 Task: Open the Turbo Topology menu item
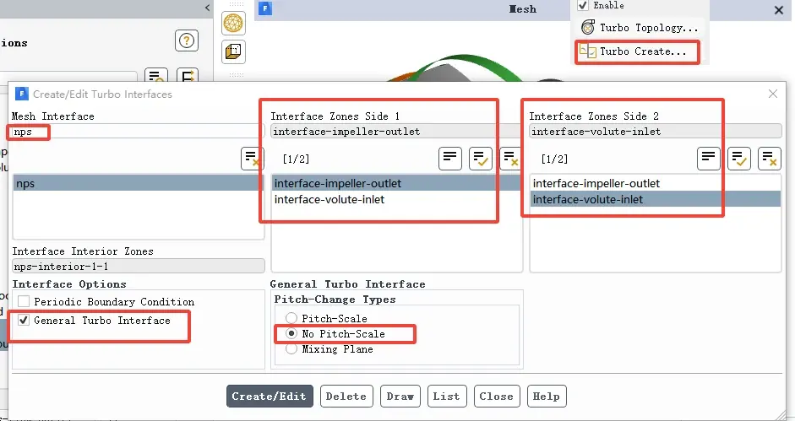640,27
